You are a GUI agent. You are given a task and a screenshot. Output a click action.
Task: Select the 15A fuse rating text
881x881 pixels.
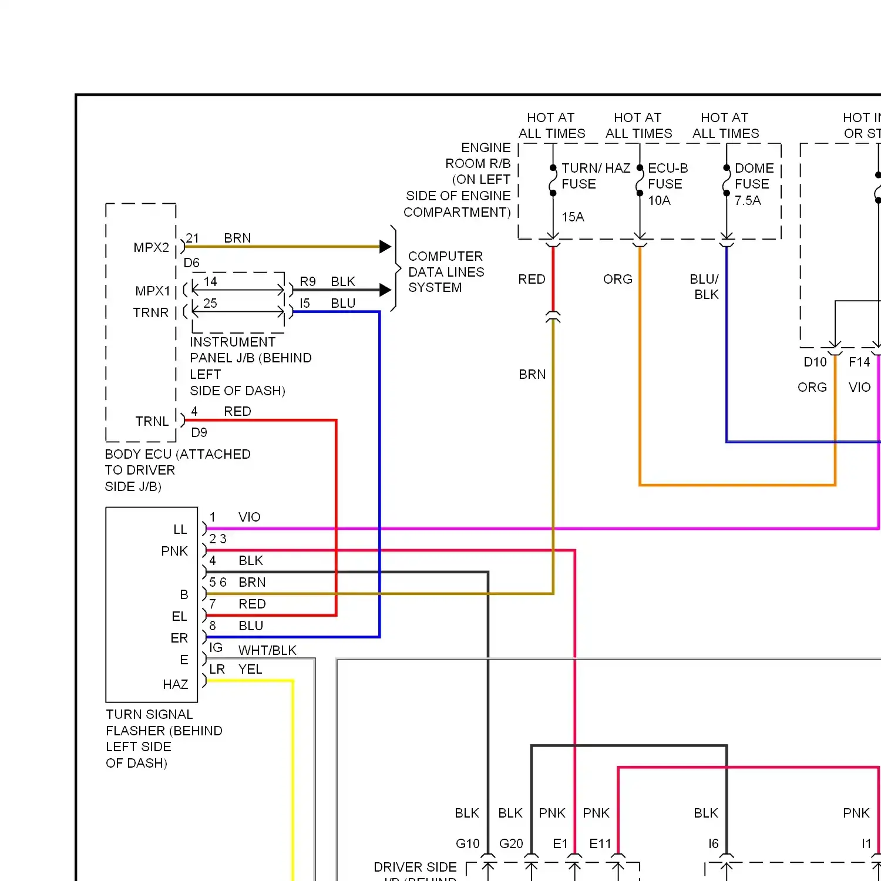coord(573,217)
